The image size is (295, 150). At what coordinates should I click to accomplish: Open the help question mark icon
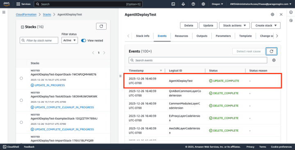193,4
